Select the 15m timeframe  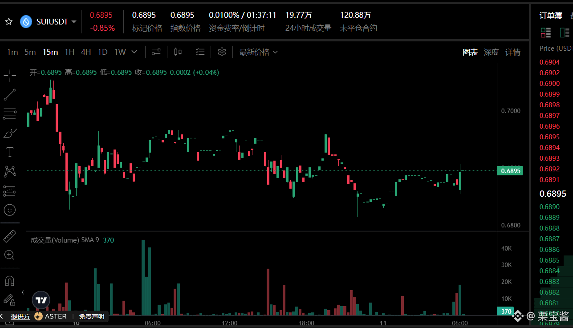point(50,52)
